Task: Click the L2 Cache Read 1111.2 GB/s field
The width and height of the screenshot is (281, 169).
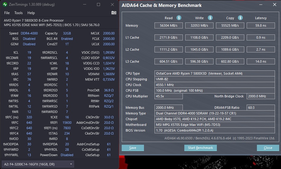Action: pos(168,49)
